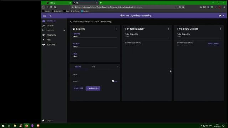Open Tor Browser from taskbar
Viewport: 228px width, 128px height.
click(x=32, y=126)
